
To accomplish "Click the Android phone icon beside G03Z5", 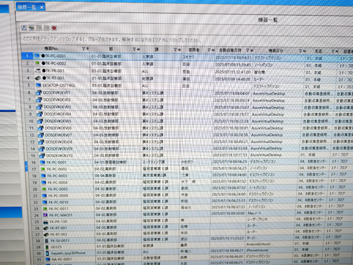I will [x=47, y=247].
